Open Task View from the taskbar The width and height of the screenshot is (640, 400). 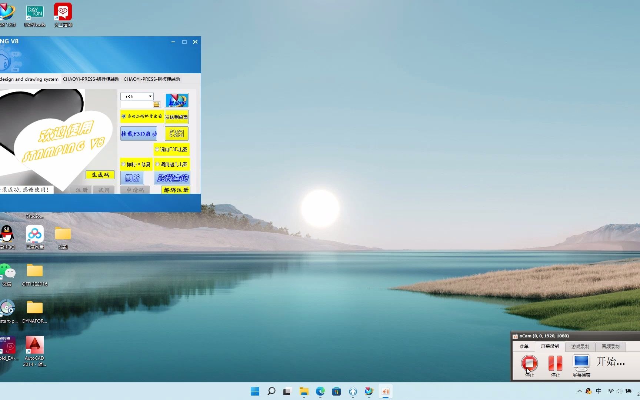click(287, 391)
